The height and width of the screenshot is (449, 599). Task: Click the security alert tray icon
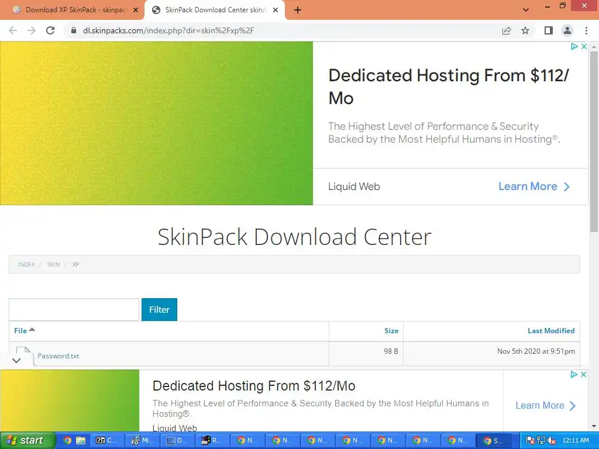[530, 441]
